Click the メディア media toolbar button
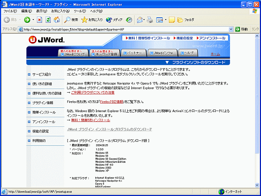 (x=114, y=20)
